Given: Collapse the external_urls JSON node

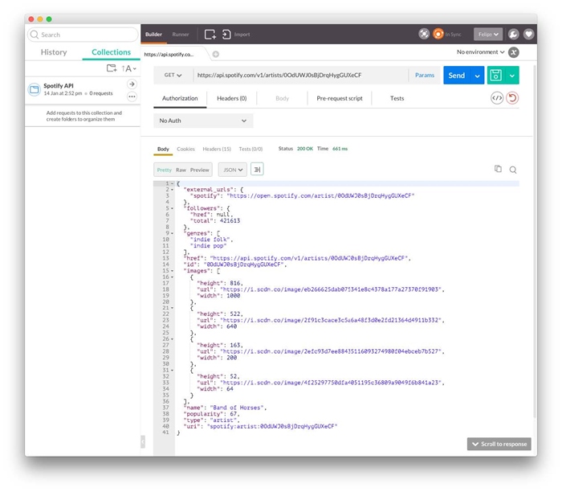Looking at the screenshot, I should click(x=173, y=189).
